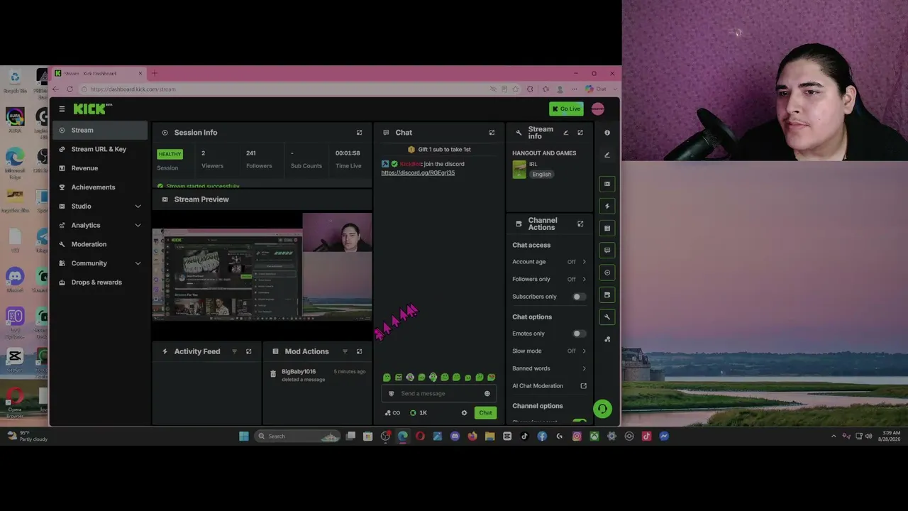This screenshot has height=511, width=908.
Task: Open Recycle Bin on the desktop
Action: (x=15, y=80)
